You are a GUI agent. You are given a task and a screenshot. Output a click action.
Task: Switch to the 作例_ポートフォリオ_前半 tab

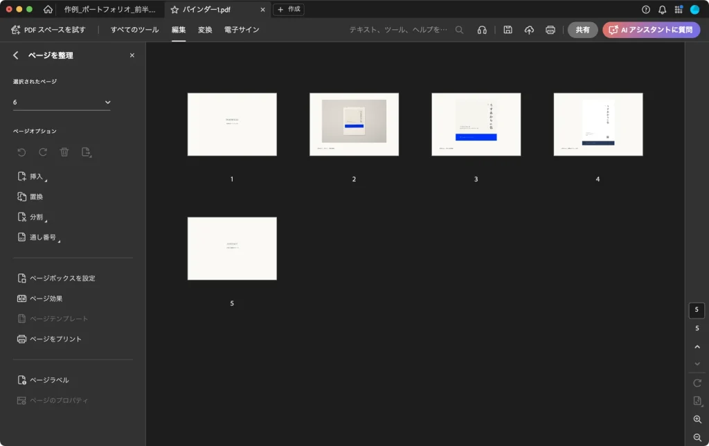coord(109,10)
